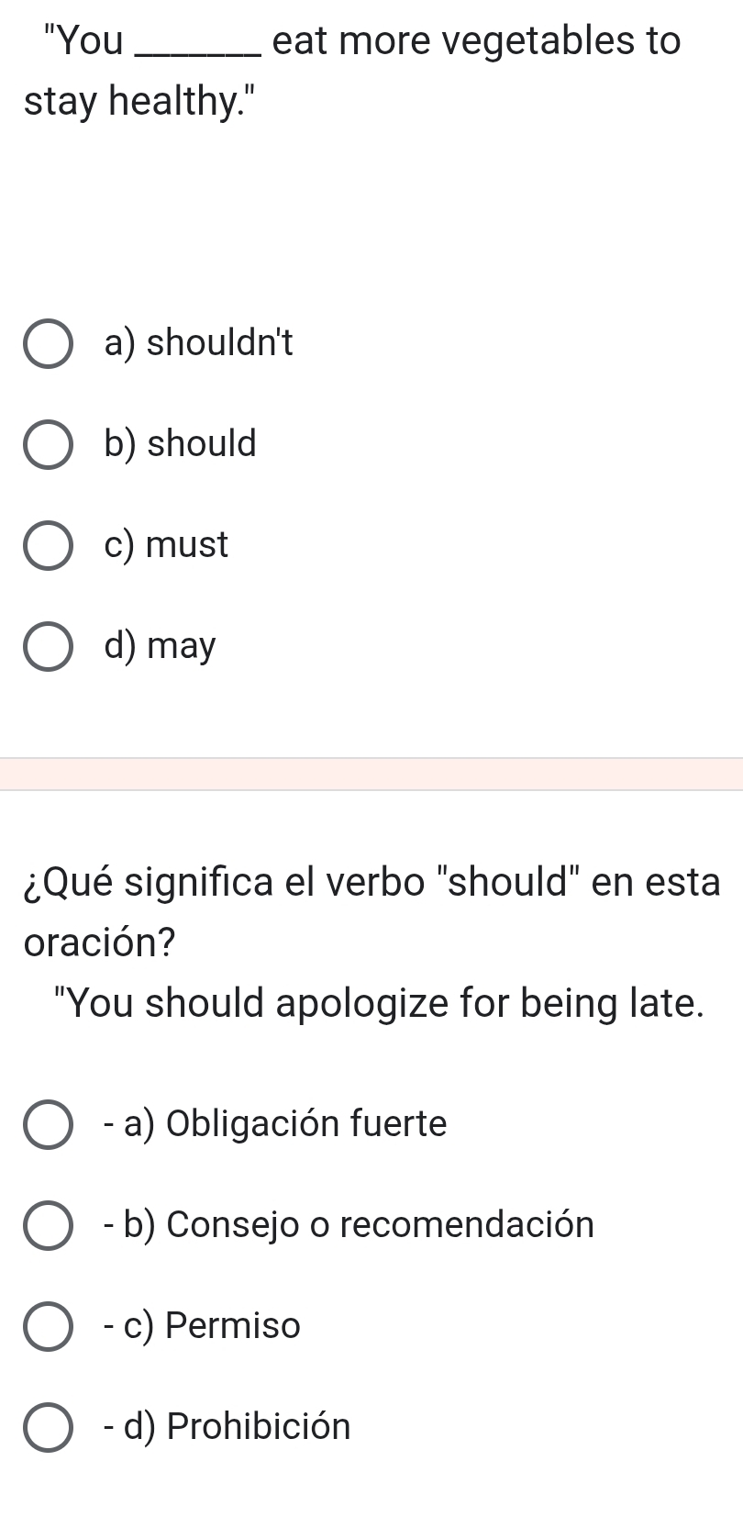Click the "- a) Obligación fuerte" label text
This screenshot has height=1528, width=743.
click(x=275, y=1124)
